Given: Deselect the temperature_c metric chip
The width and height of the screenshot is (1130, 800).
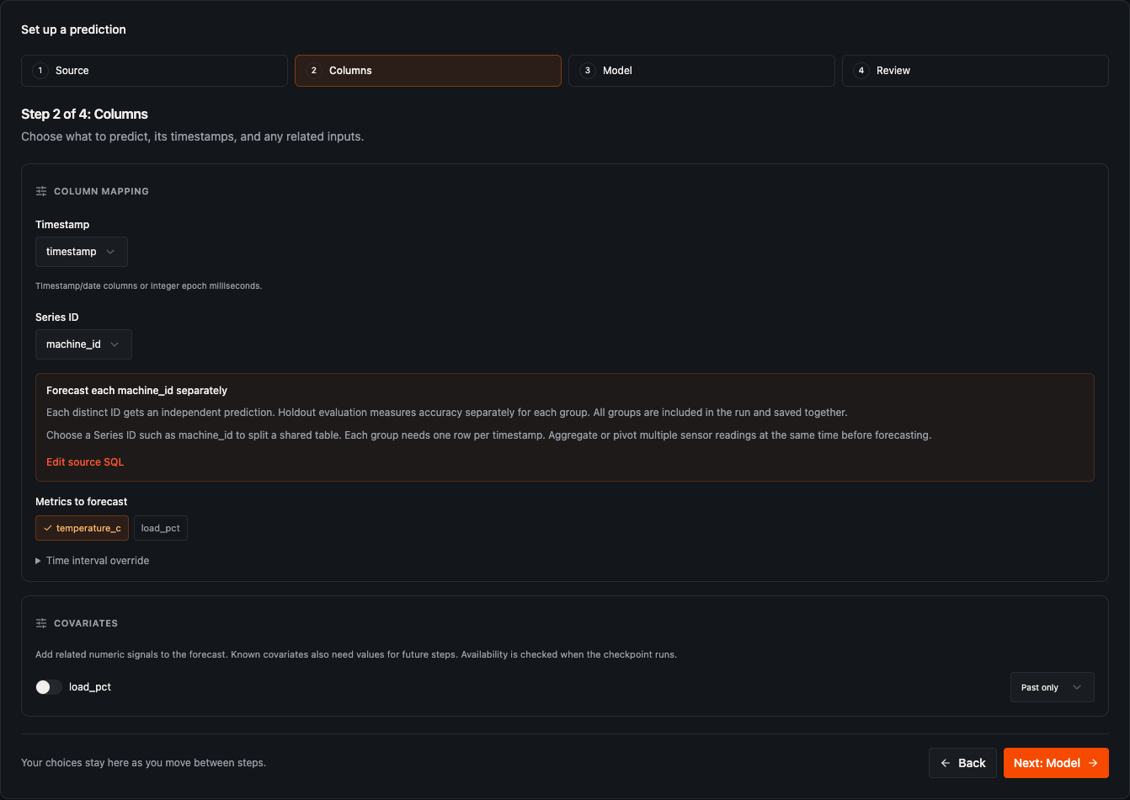Looking at the screenshot, I should tap(82, 528).
